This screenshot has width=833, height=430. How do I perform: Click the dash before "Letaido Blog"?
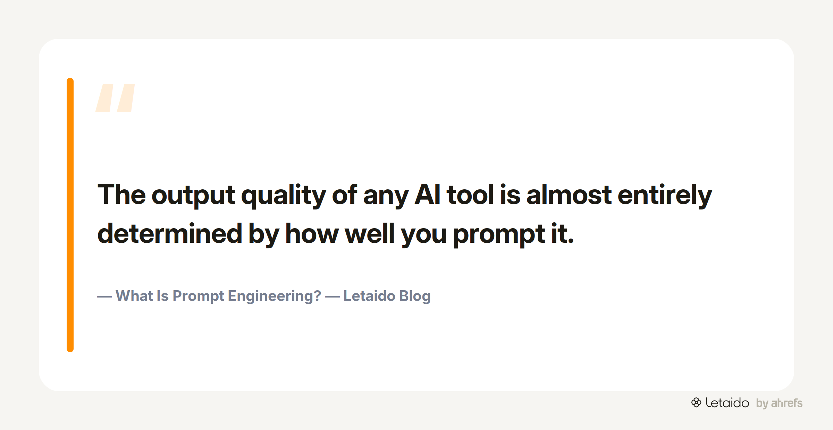pos(333,296)
